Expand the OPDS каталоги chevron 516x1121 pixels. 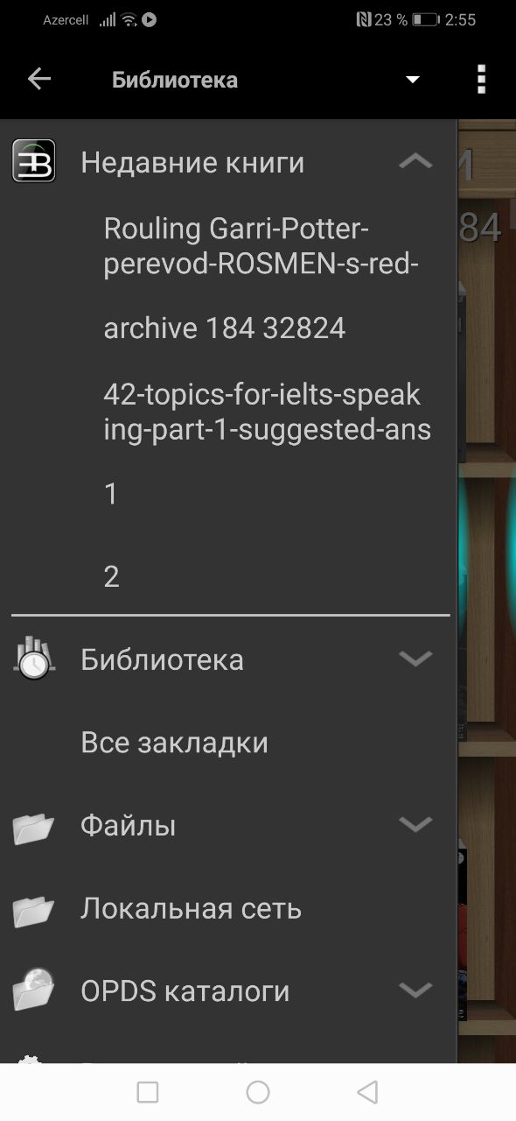[415, 991]
